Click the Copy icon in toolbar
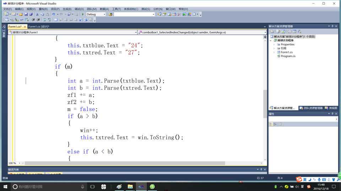The image size is (341, 191). pyautogui.click(x=42, y=14)
